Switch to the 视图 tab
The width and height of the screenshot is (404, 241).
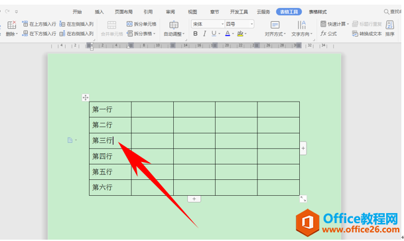(192, 11)
